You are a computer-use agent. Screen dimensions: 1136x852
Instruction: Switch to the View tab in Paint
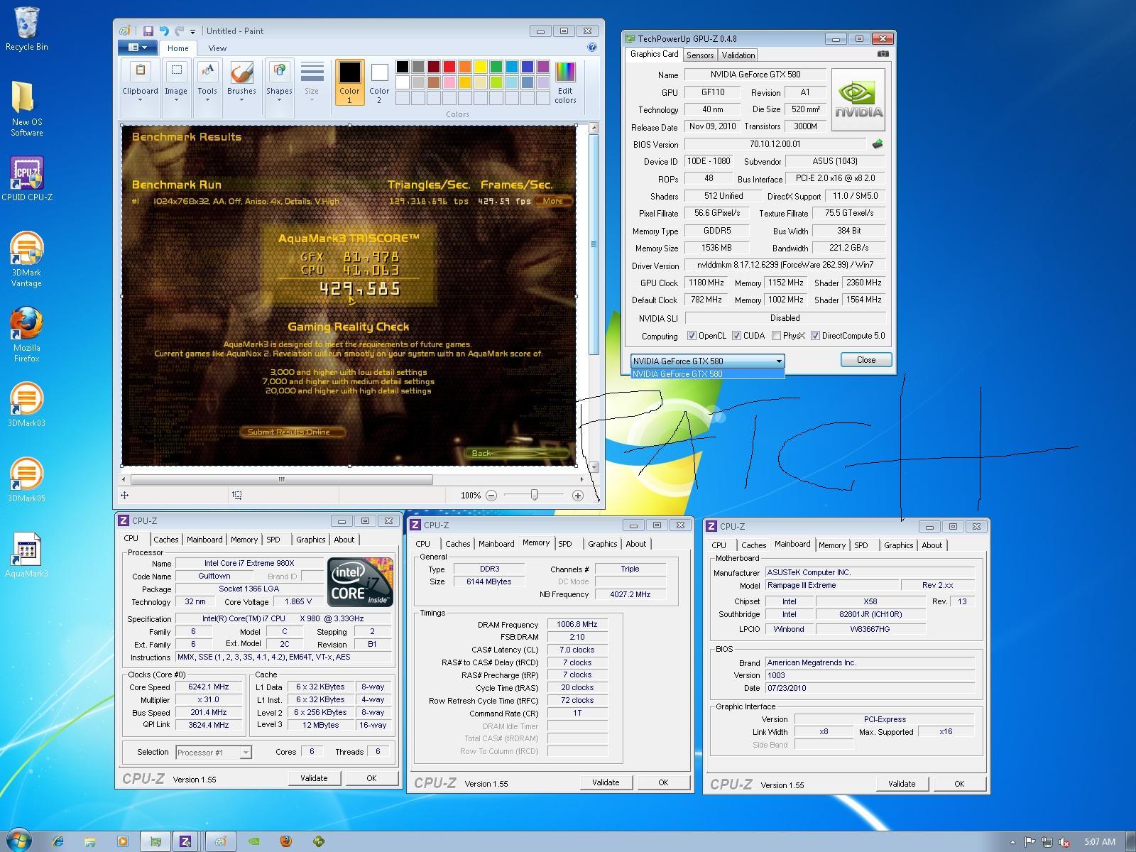coord(217,48)
